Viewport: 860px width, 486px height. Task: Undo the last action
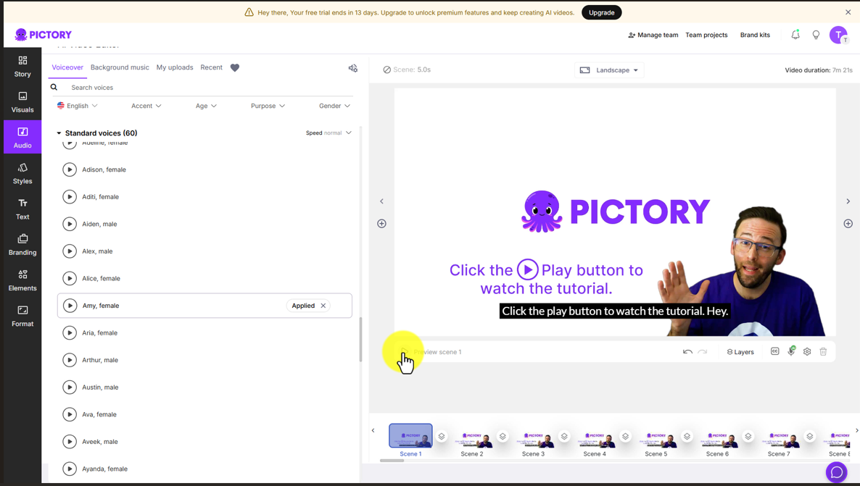point(687,352)
